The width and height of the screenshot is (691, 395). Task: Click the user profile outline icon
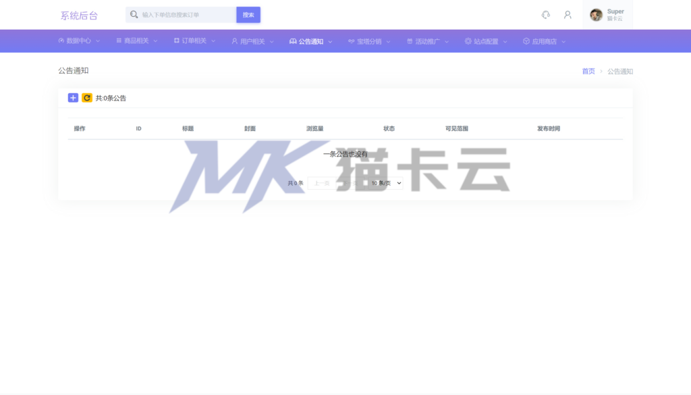tap(568, 15)
